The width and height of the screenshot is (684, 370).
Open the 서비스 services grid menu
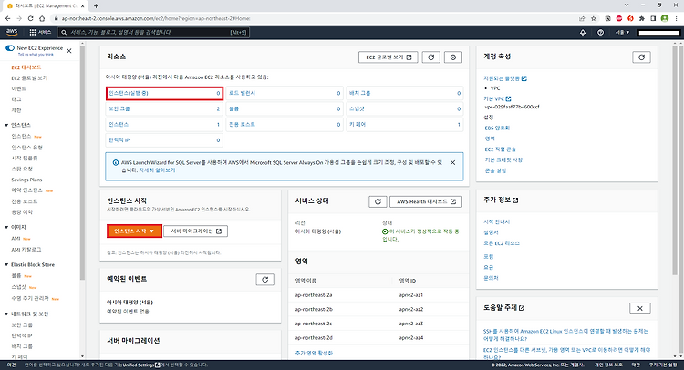(x=40, y=32)
